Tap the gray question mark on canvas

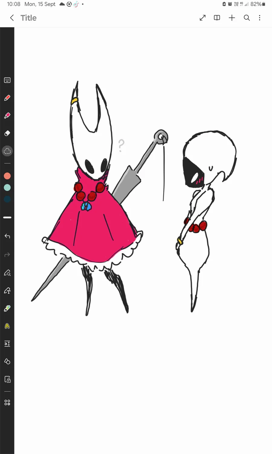coord(121,146)
